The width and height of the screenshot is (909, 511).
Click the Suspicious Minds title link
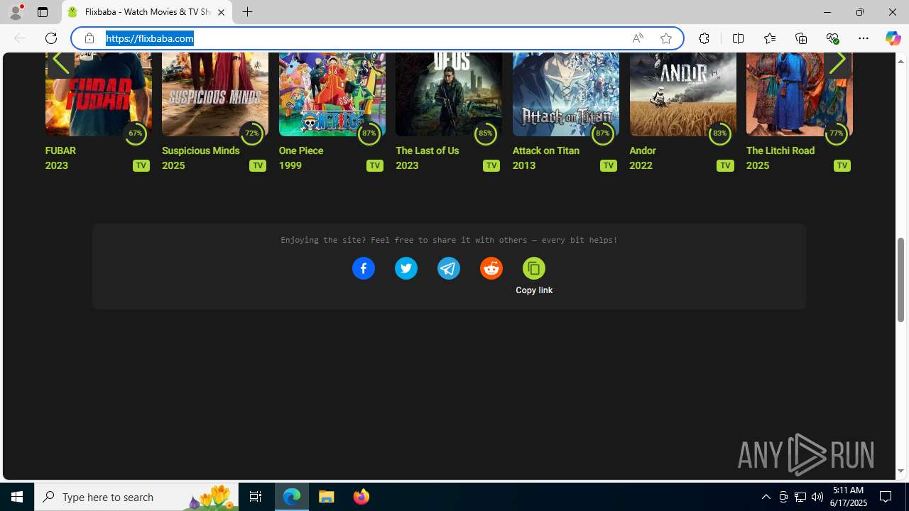201,150
